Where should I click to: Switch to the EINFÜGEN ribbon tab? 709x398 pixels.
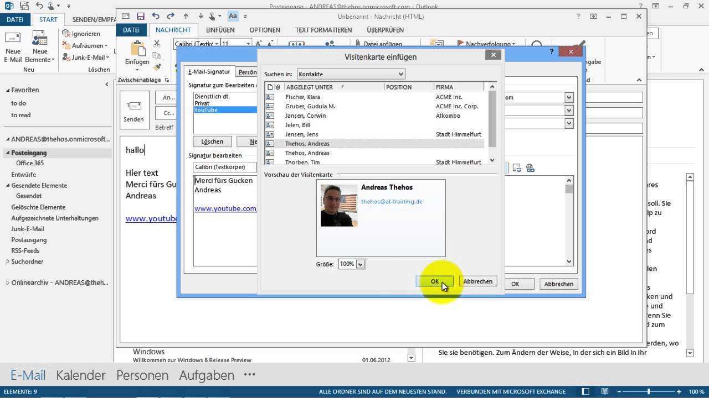tap(220, 30)
